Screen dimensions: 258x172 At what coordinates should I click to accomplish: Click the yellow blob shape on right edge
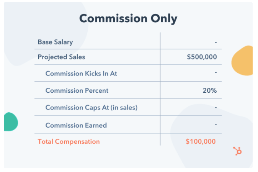click(x=242, y=61)
